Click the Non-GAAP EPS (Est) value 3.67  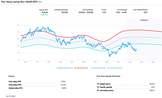[145, 12]
